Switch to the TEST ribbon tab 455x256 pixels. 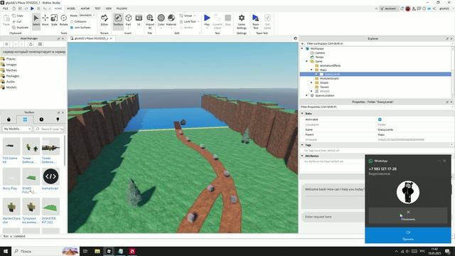(x=97, y=9)
